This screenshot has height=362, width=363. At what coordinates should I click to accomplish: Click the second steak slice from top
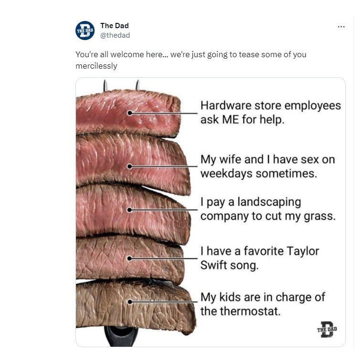point(105,162)
